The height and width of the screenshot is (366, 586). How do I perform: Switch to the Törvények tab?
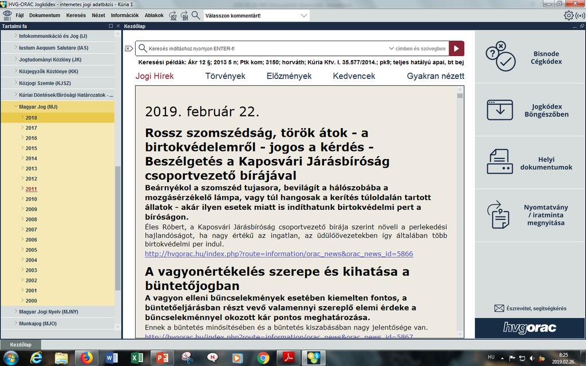tap(225, 76)
